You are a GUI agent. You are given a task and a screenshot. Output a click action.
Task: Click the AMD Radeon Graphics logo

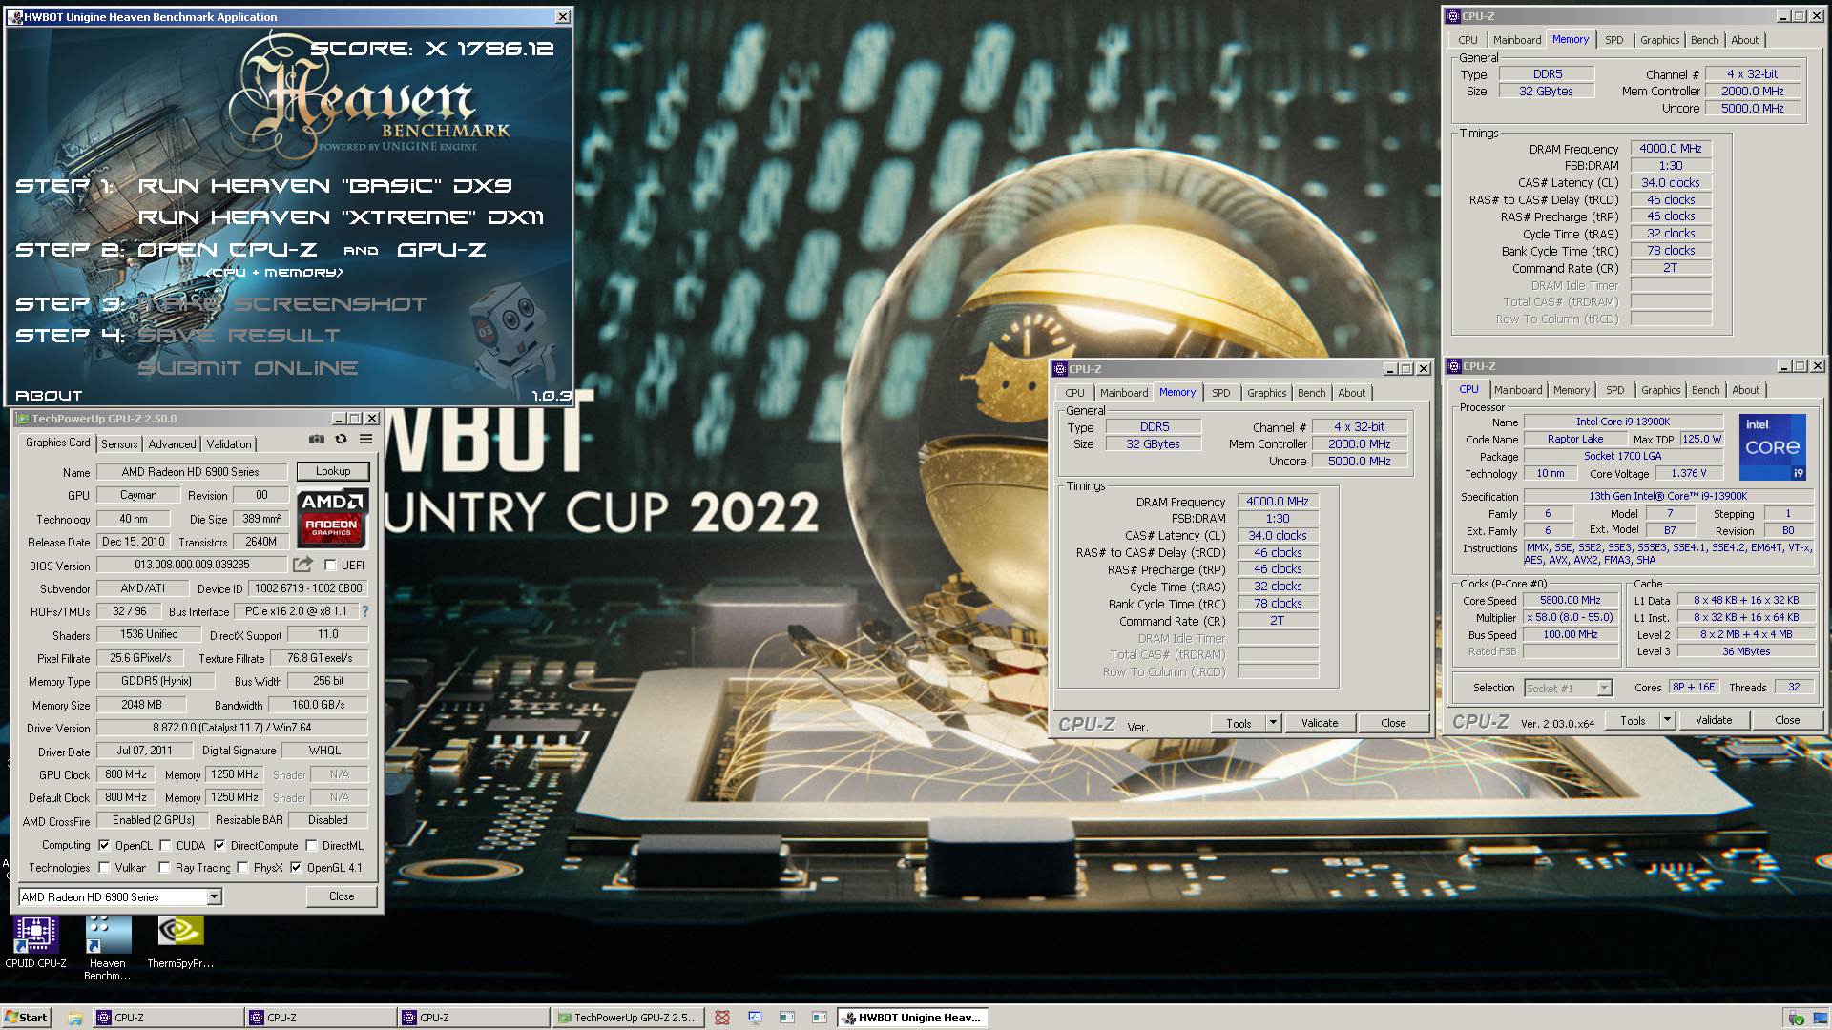point(332,518)
